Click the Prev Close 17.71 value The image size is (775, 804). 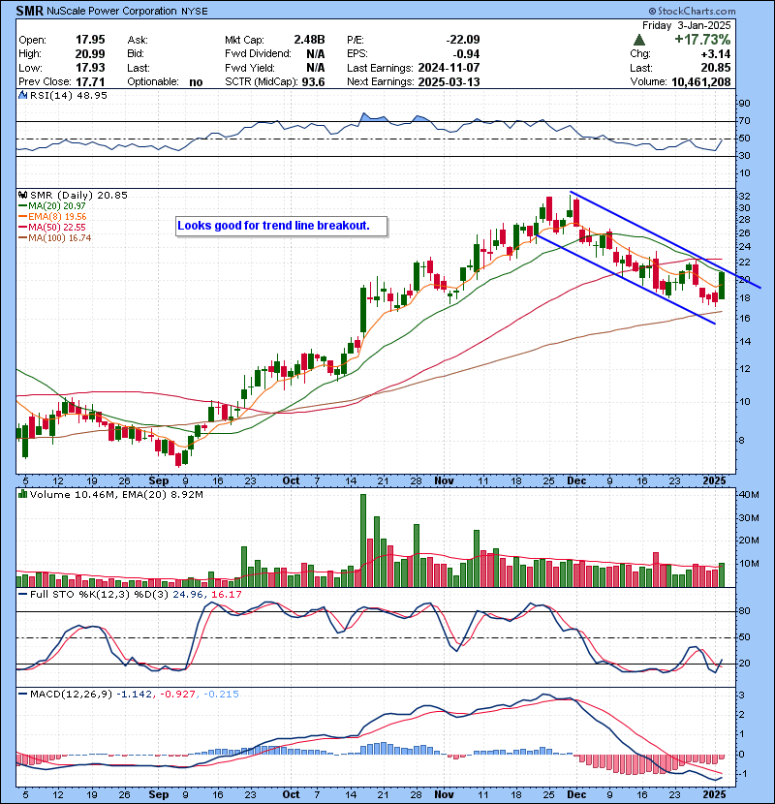[x=90, y=81]
